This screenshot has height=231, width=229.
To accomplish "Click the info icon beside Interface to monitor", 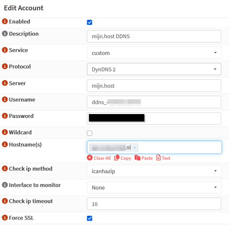I will coord(5,185).
